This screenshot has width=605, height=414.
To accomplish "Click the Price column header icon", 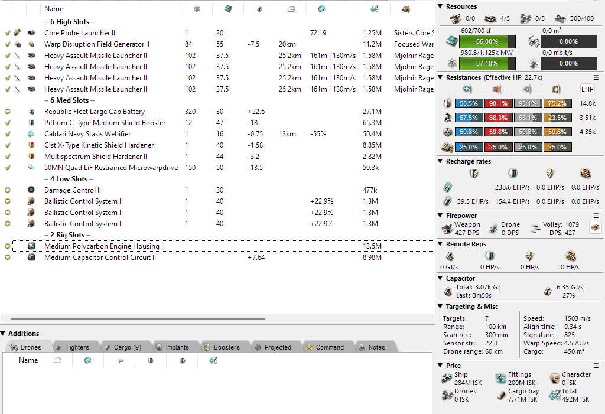I will [x=374, y=9].
